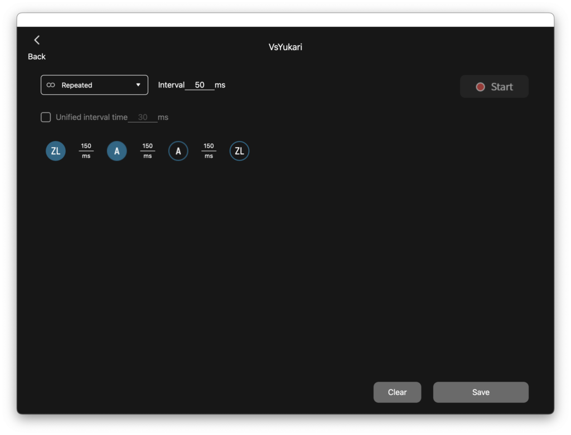Select the filled A button-press icon

pyautogui.click(x=117, y=151)
